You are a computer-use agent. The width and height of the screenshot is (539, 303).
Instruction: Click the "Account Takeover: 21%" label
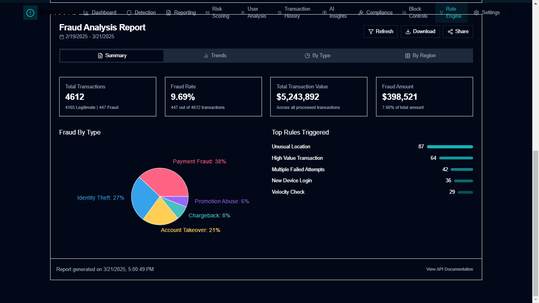tap(191, 230)
